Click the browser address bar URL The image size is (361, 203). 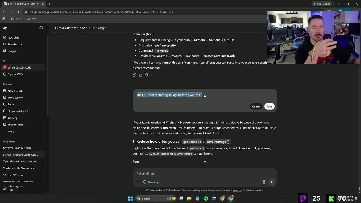point(101,12)
